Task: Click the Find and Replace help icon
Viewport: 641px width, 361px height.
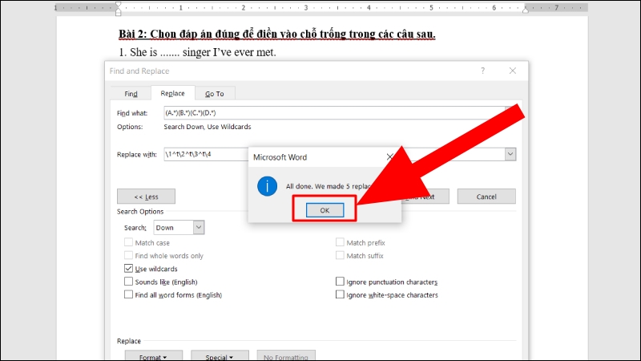Action: tap(483, 71)
